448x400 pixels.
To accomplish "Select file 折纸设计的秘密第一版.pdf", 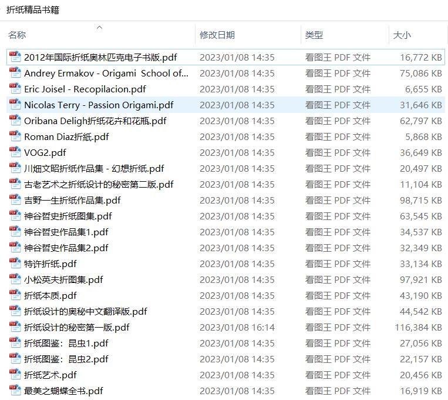I will [76, 328].
